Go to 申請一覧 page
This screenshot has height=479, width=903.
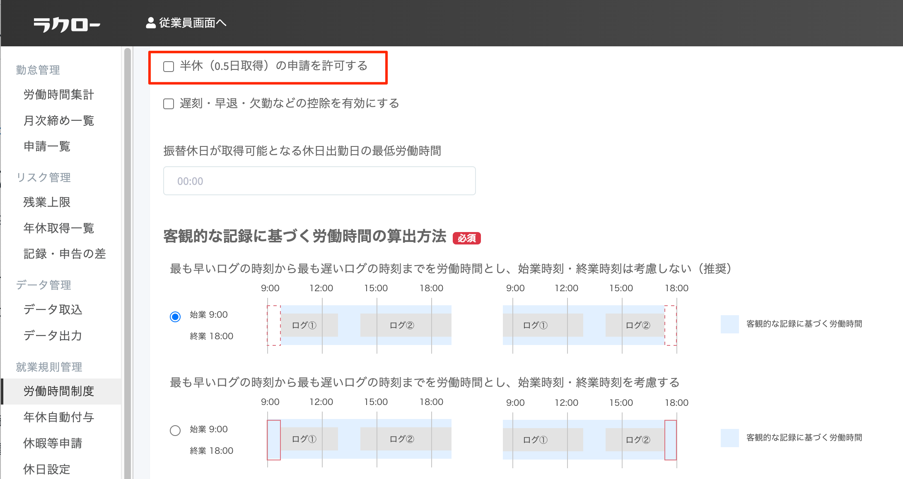click(47, 146)
